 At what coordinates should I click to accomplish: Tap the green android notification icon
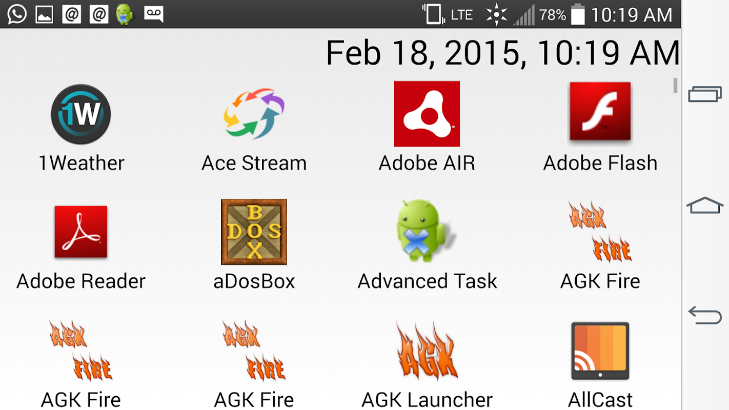125,14
